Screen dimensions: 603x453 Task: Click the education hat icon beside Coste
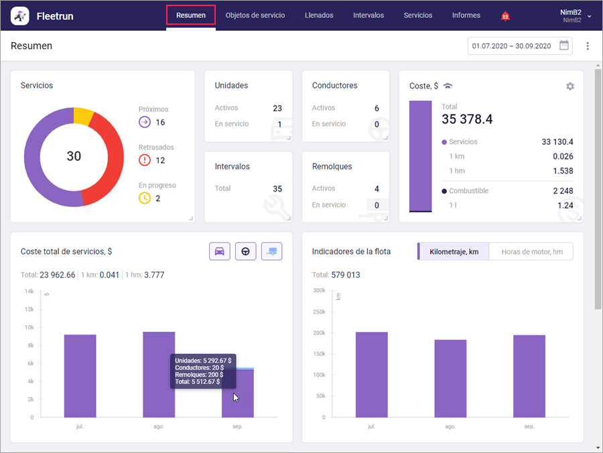[x=448, y=85]
